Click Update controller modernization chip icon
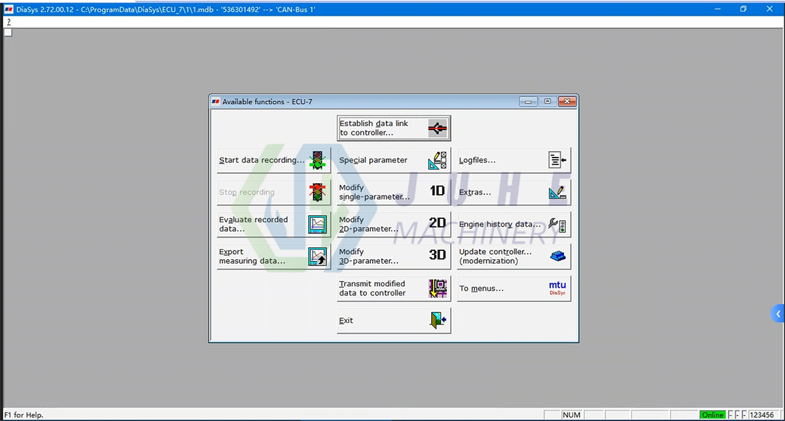 [557, 256]
